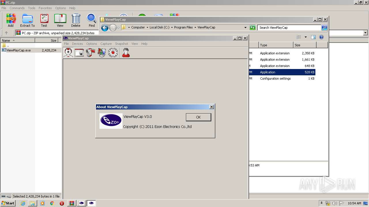
Task: Click the Add button in WinRAR toolbar
Action: 11,20
